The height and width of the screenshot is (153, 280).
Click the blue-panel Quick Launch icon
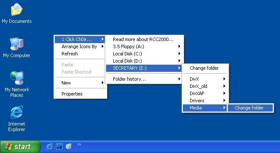coord(59,146)
